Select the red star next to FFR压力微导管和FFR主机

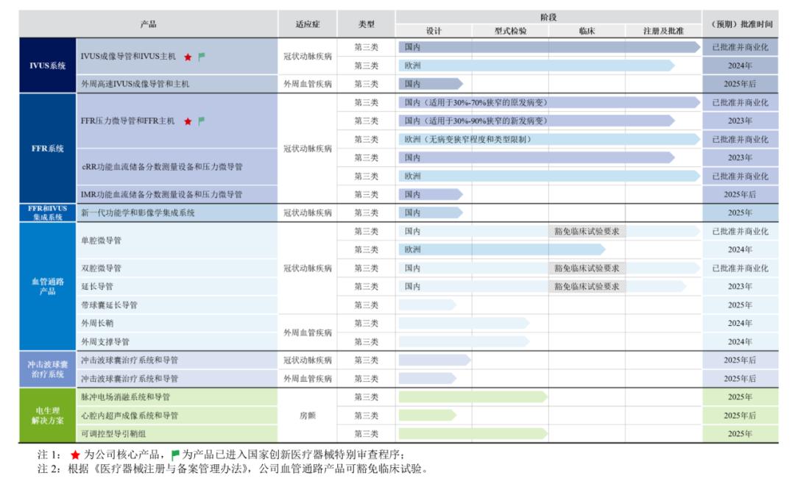(188, 121)
